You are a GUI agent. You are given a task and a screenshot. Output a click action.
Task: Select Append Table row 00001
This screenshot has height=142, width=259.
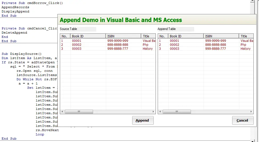coord(206,41)
